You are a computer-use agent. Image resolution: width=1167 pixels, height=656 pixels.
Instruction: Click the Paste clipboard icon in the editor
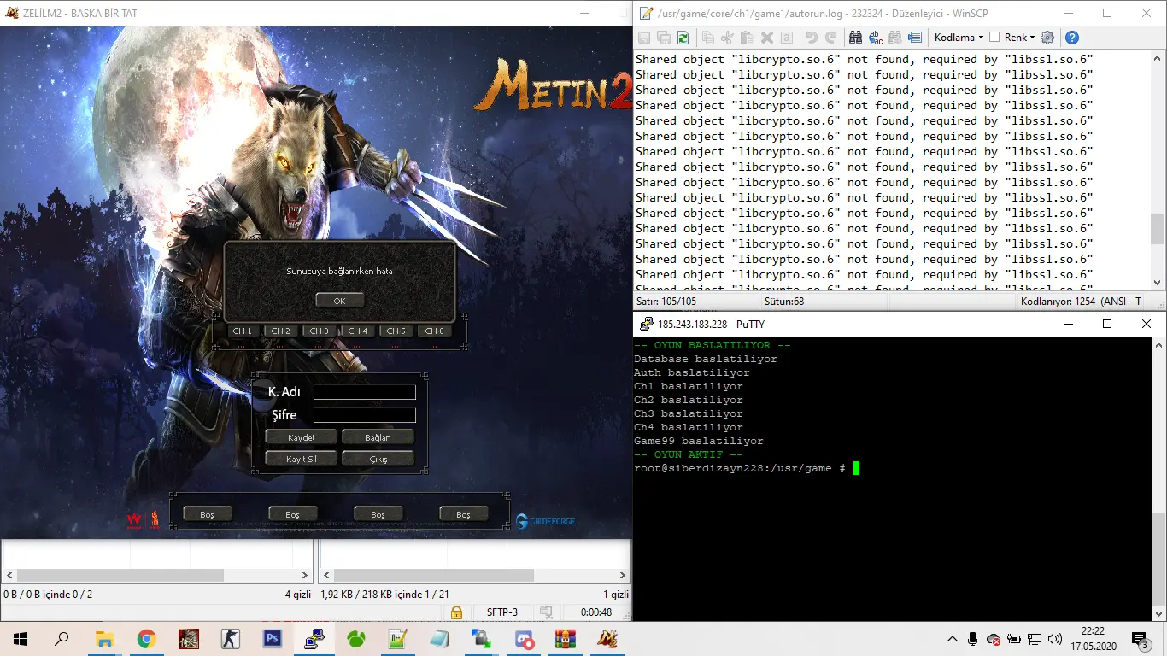pos(747,38)
